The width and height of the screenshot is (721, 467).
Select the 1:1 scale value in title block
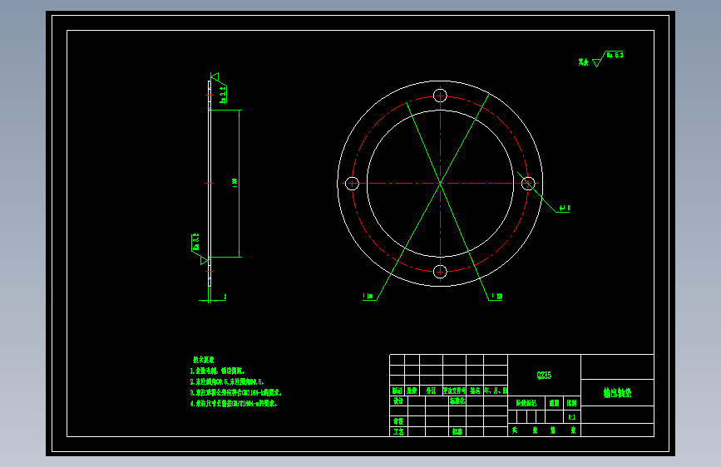tap(571, 417)
